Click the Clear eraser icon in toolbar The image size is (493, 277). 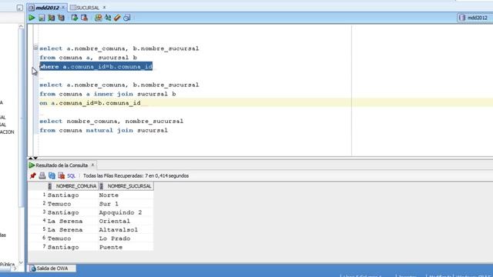(x=117, y=18)
